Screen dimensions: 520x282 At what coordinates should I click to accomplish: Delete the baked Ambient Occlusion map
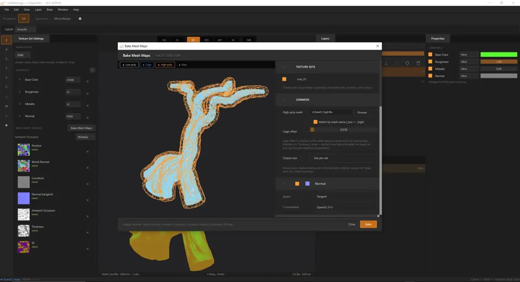[88, 216]
